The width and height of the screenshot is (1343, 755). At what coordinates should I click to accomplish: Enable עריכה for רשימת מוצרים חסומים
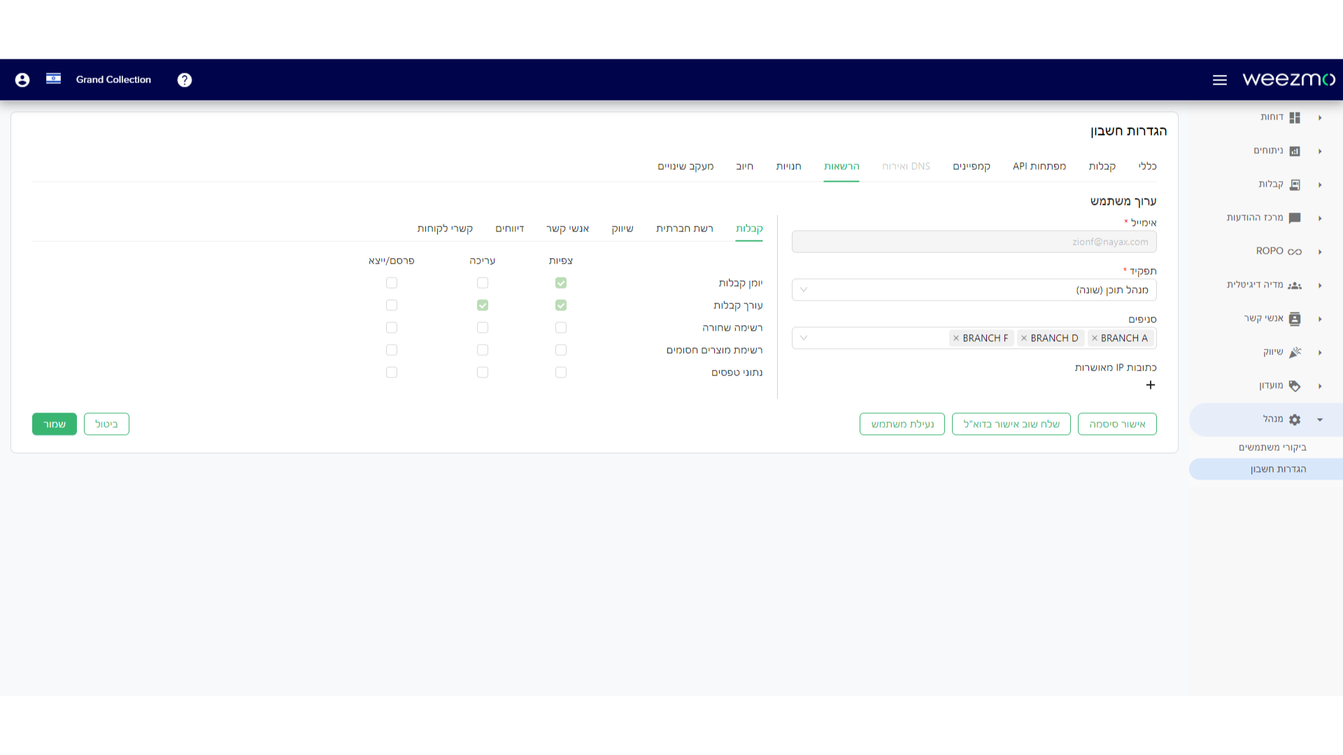click(x=483, y=350)
